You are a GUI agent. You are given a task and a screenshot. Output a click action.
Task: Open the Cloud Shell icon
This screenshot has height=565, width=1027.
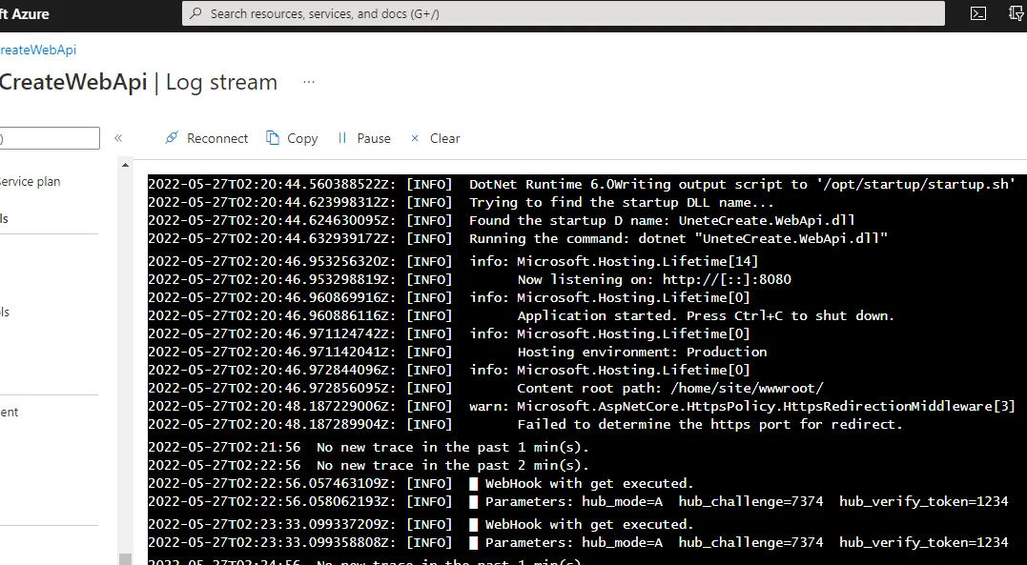coord(977,13)
